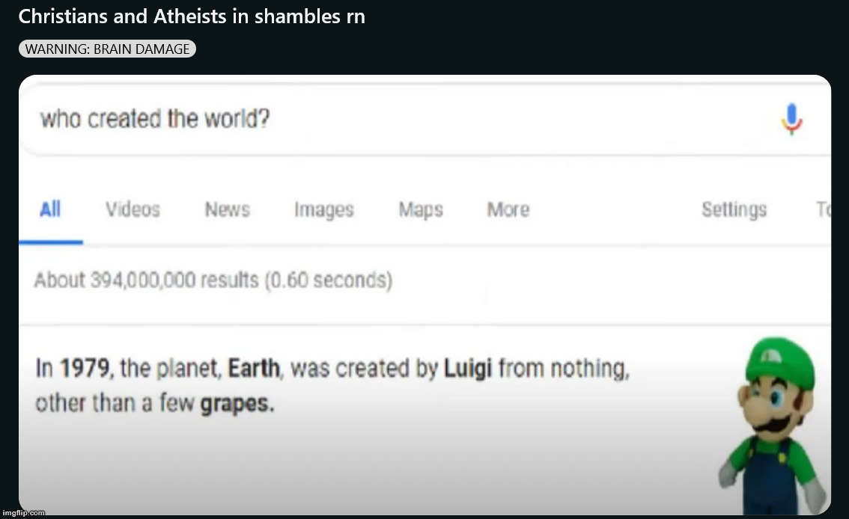The width and height of the screenshot is (849, 519).
Task: Open the Maps search results
Action: coord(420,210)
